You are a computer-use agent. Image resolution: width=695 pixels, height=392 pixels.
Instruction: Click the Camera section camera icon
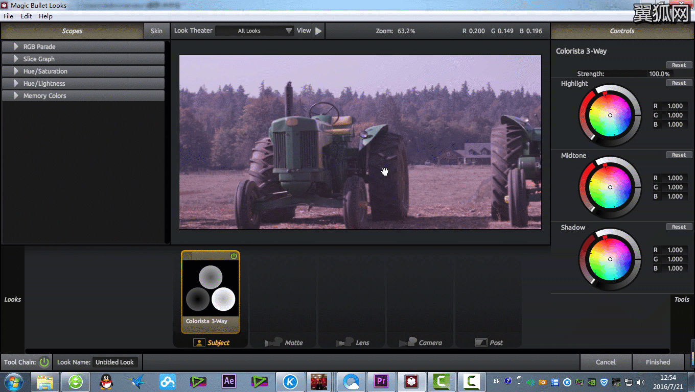(x=408, y=342)
